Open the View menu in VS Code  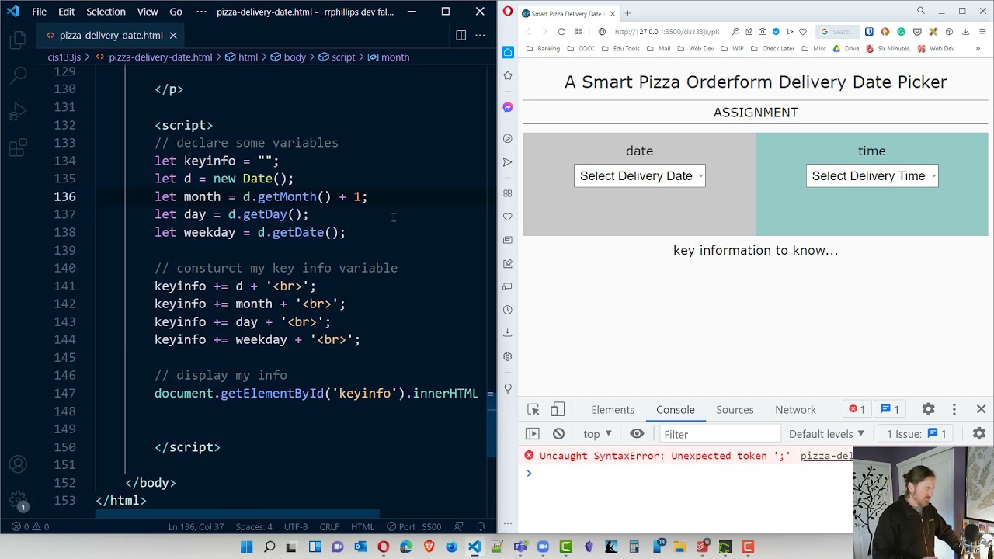click(x=148, y=12)
